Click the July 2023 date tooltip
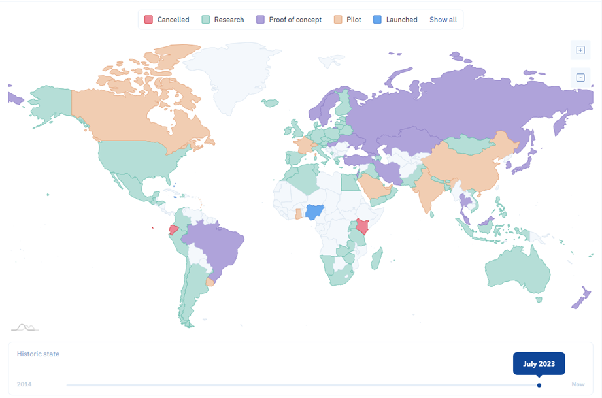The height and width of the screenshot is (398, 602). tap(539, 363)
